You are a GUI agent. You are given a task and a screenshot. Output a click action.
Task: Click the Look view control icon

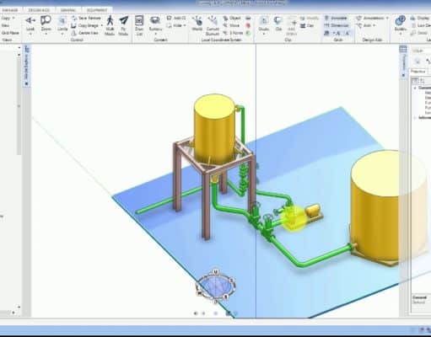click(30, 20)
